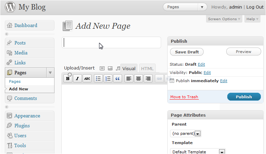Expand the Help panel
The width and height of the screenshot is (266, 154).
click(252, 19)
